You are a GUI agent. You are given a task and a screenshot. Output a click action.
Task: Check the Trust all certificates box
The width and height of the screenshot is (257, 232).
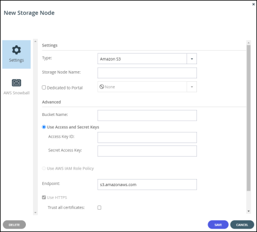click(x=99, y=207)
